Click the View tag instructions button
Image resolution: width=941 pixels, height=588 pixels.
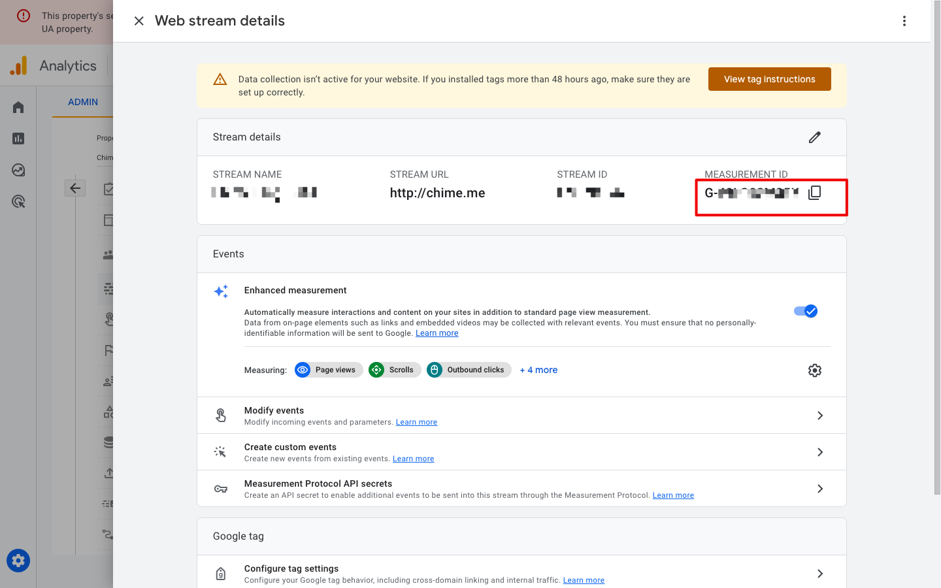pyautogui.click(x=769, y=79)
